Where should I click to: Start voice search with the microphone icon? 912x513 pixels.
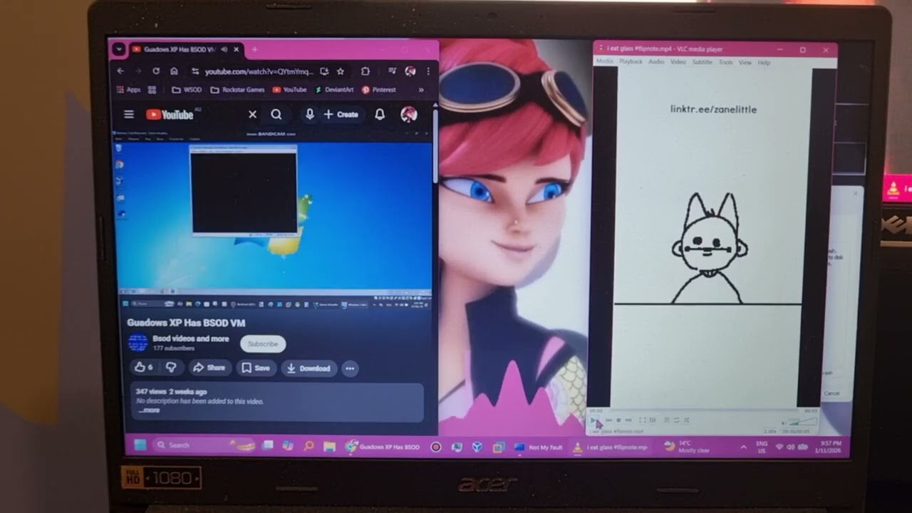(x=309, y=114)
